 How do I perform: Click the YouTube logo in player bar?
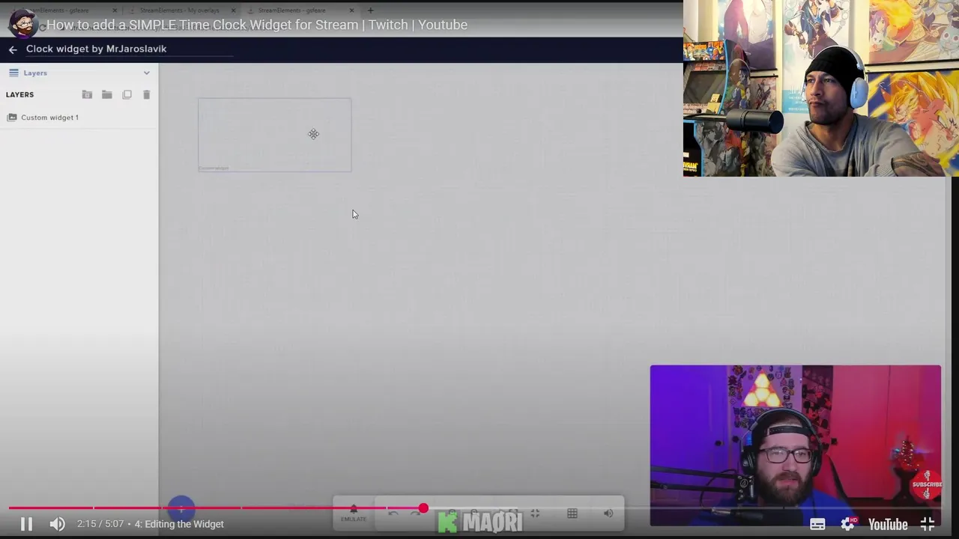point(888,524)
